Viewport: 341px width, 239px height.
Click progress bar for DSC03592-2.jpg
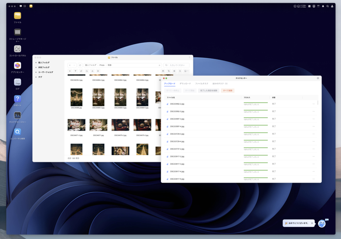pyautogui.click(x=255, y=103)
